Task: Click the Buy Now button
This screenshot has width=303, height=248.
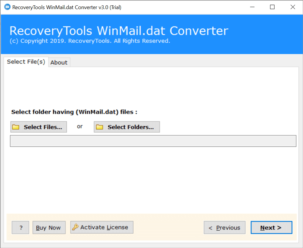Action: click(x=49, y=228)
